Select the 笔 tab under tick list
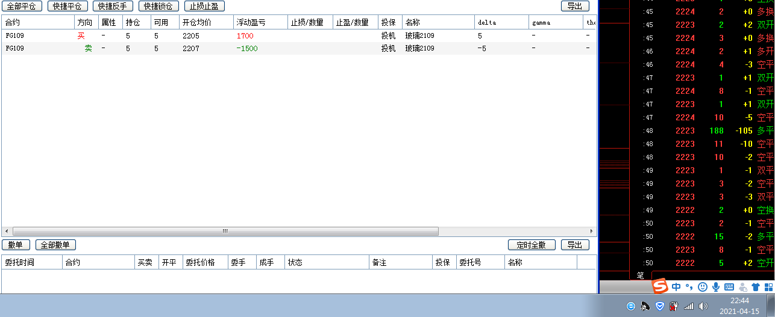Screen dimensions: 775x317 641,275
